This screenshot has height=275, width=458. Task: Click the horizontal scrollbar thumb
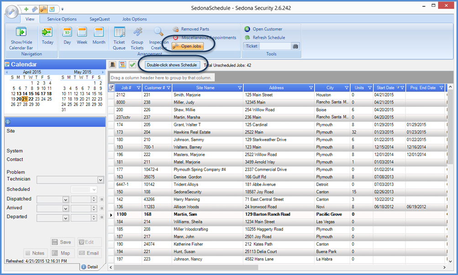coord(186,267)
